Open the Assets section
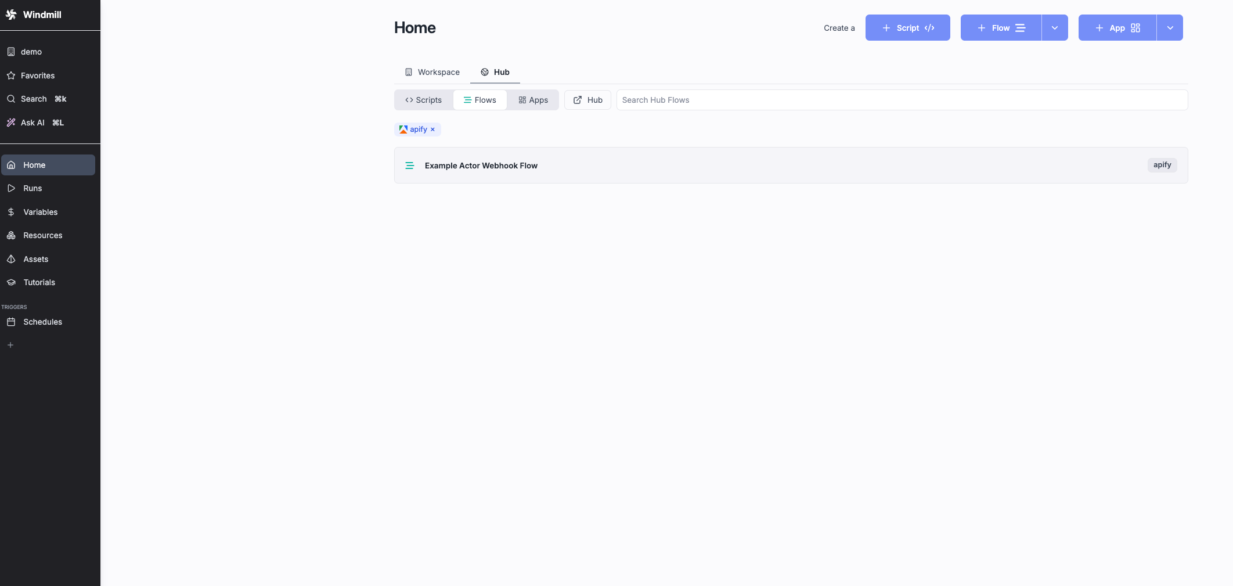Screen dimensions: 1233x586 coord(35,259)
